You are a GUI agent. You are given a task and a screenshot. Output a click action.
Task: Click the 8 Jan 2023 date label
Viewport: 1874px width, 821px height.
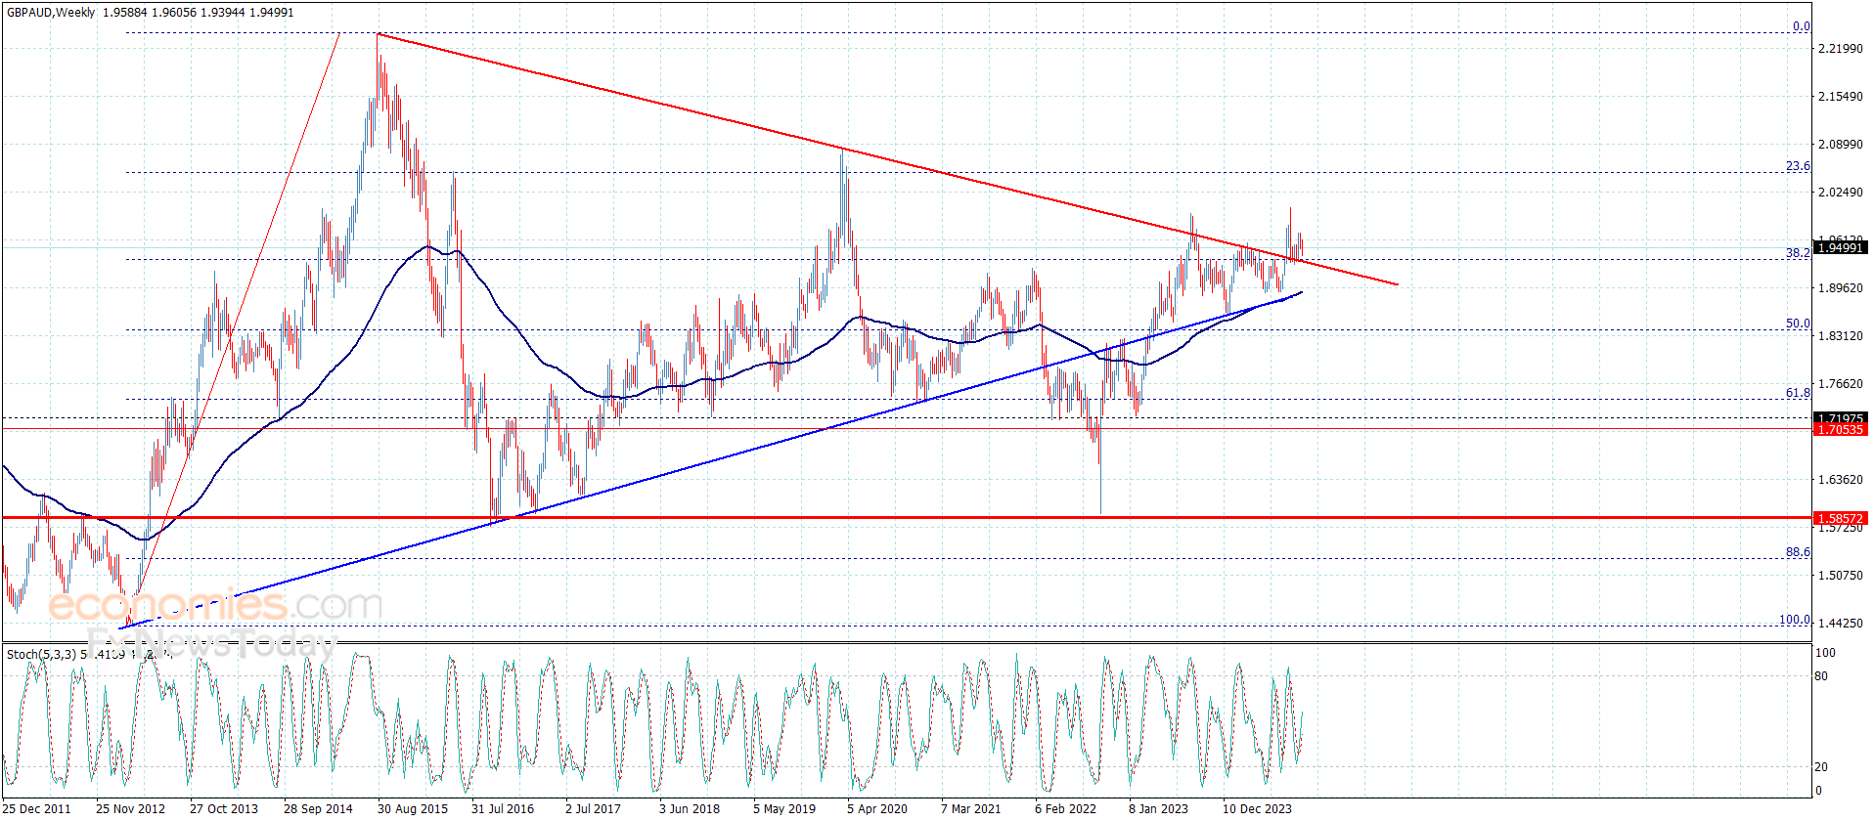click(1159, 808)
